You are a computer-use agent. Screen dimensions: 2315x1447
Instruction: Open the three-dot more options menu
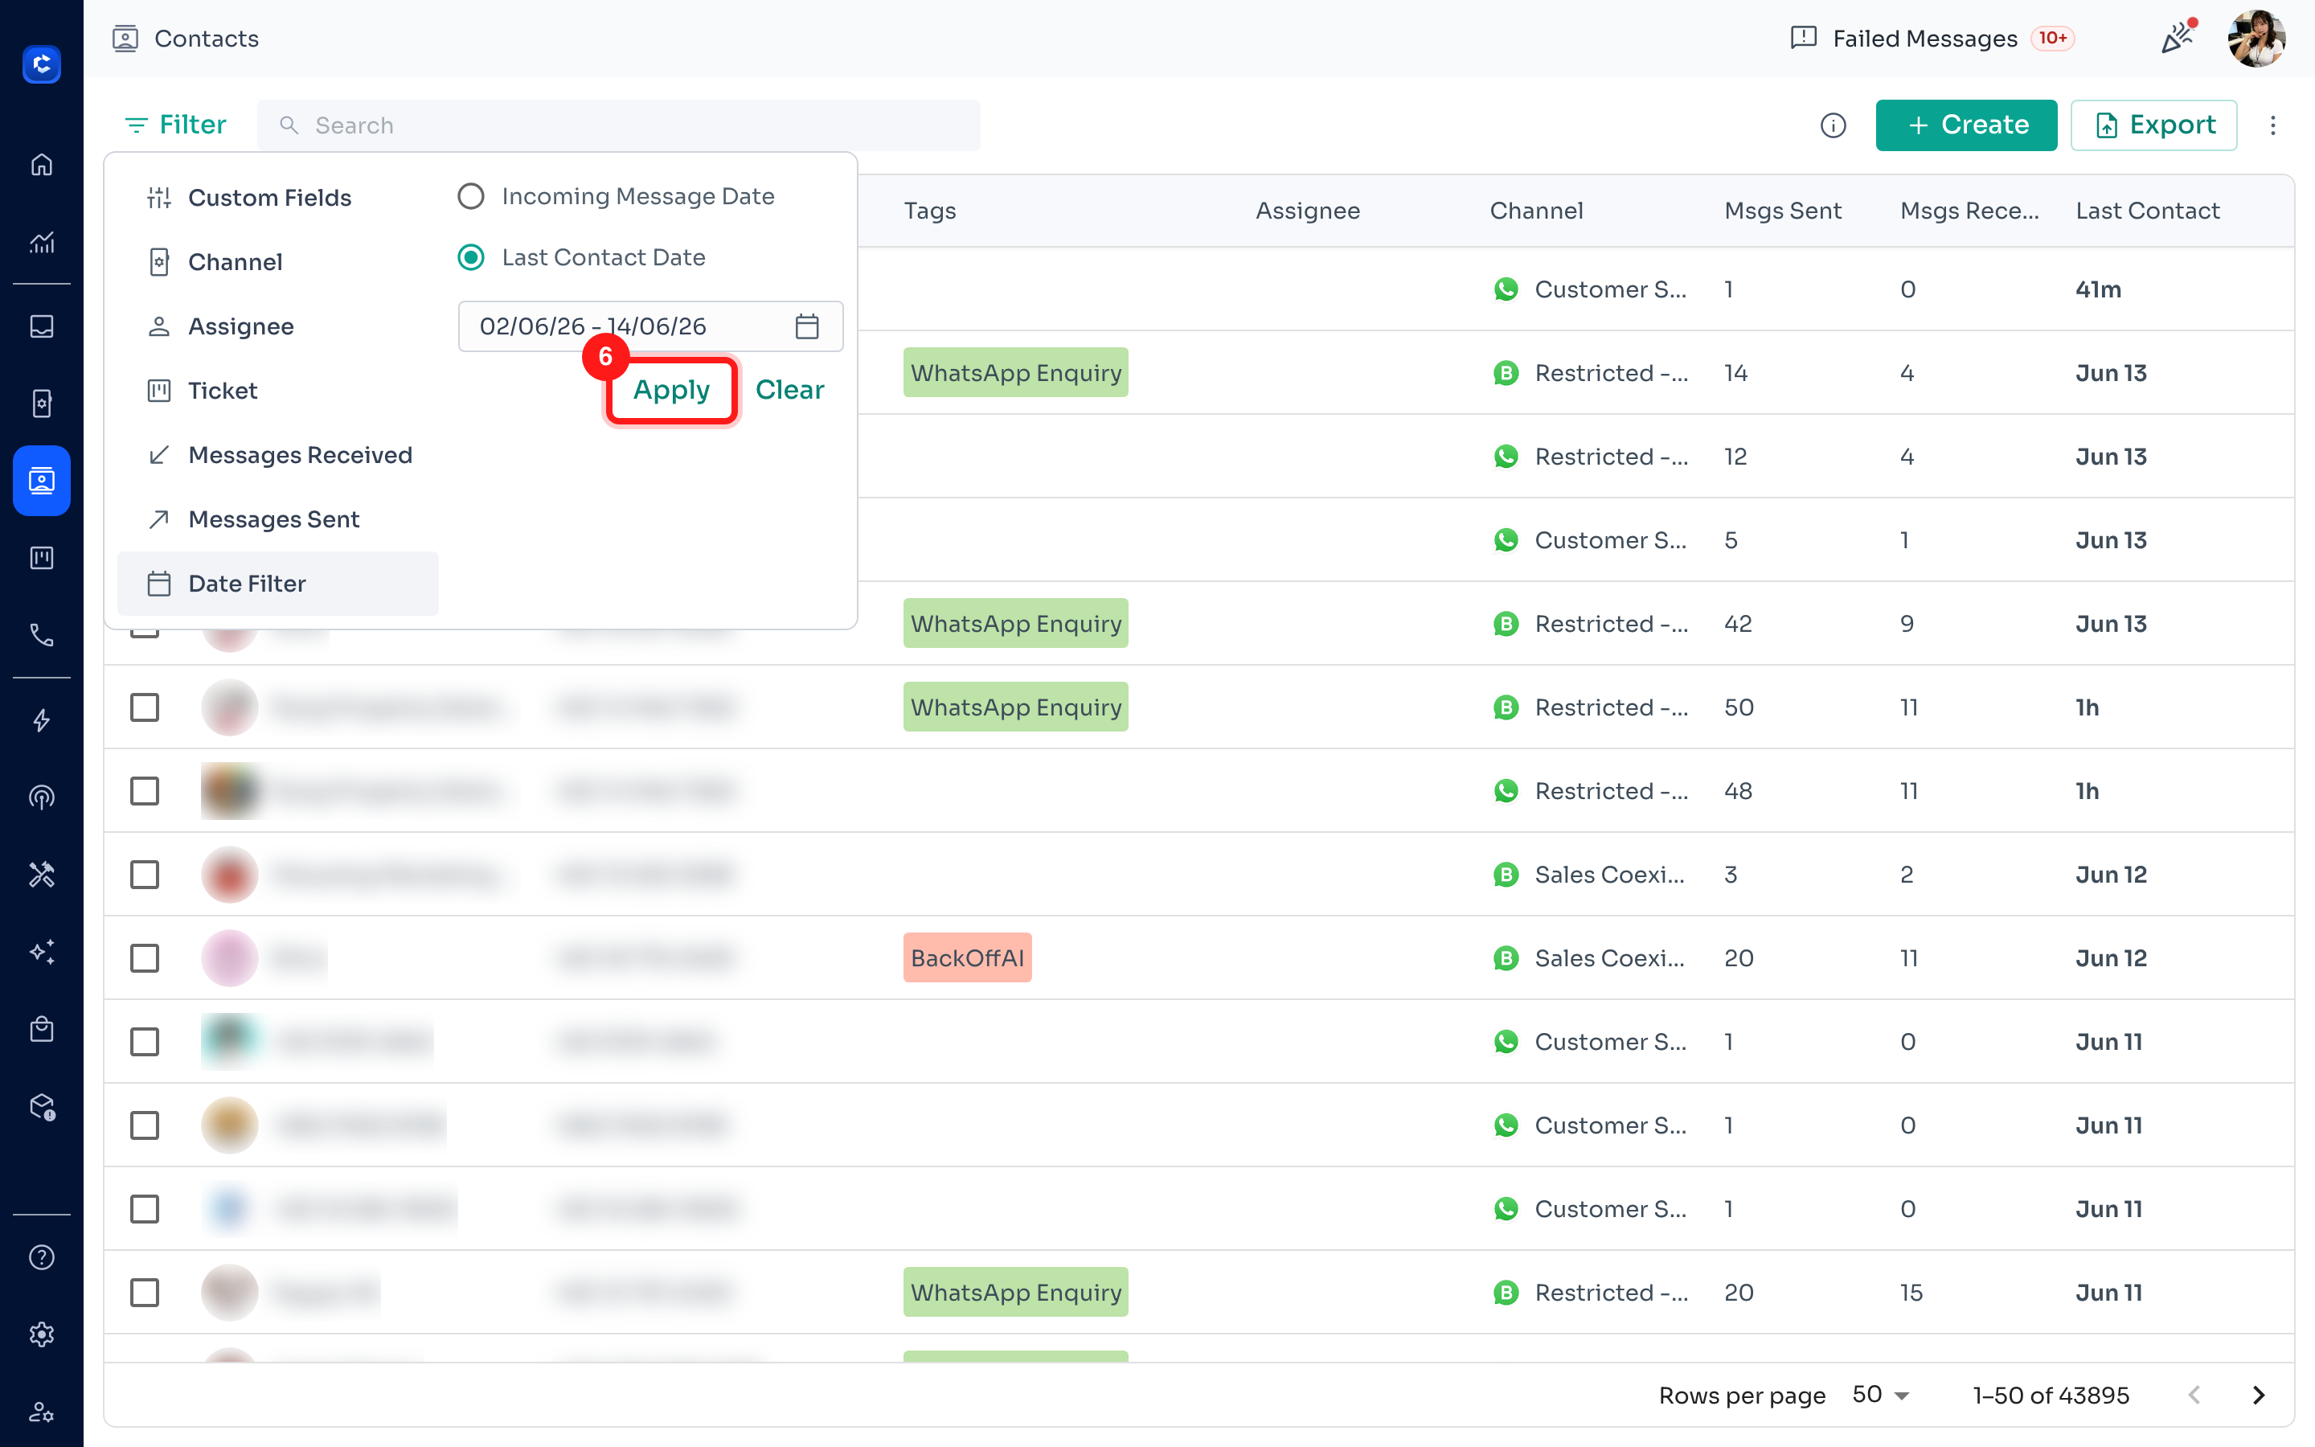(2273, 125)
